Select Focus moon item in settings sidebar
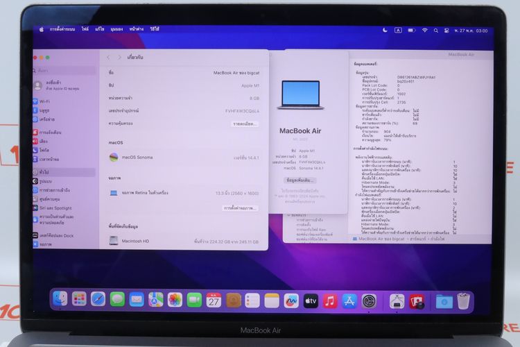Viewport: 520px width, 347px height. pyautogui.click(x=64, y=150)
